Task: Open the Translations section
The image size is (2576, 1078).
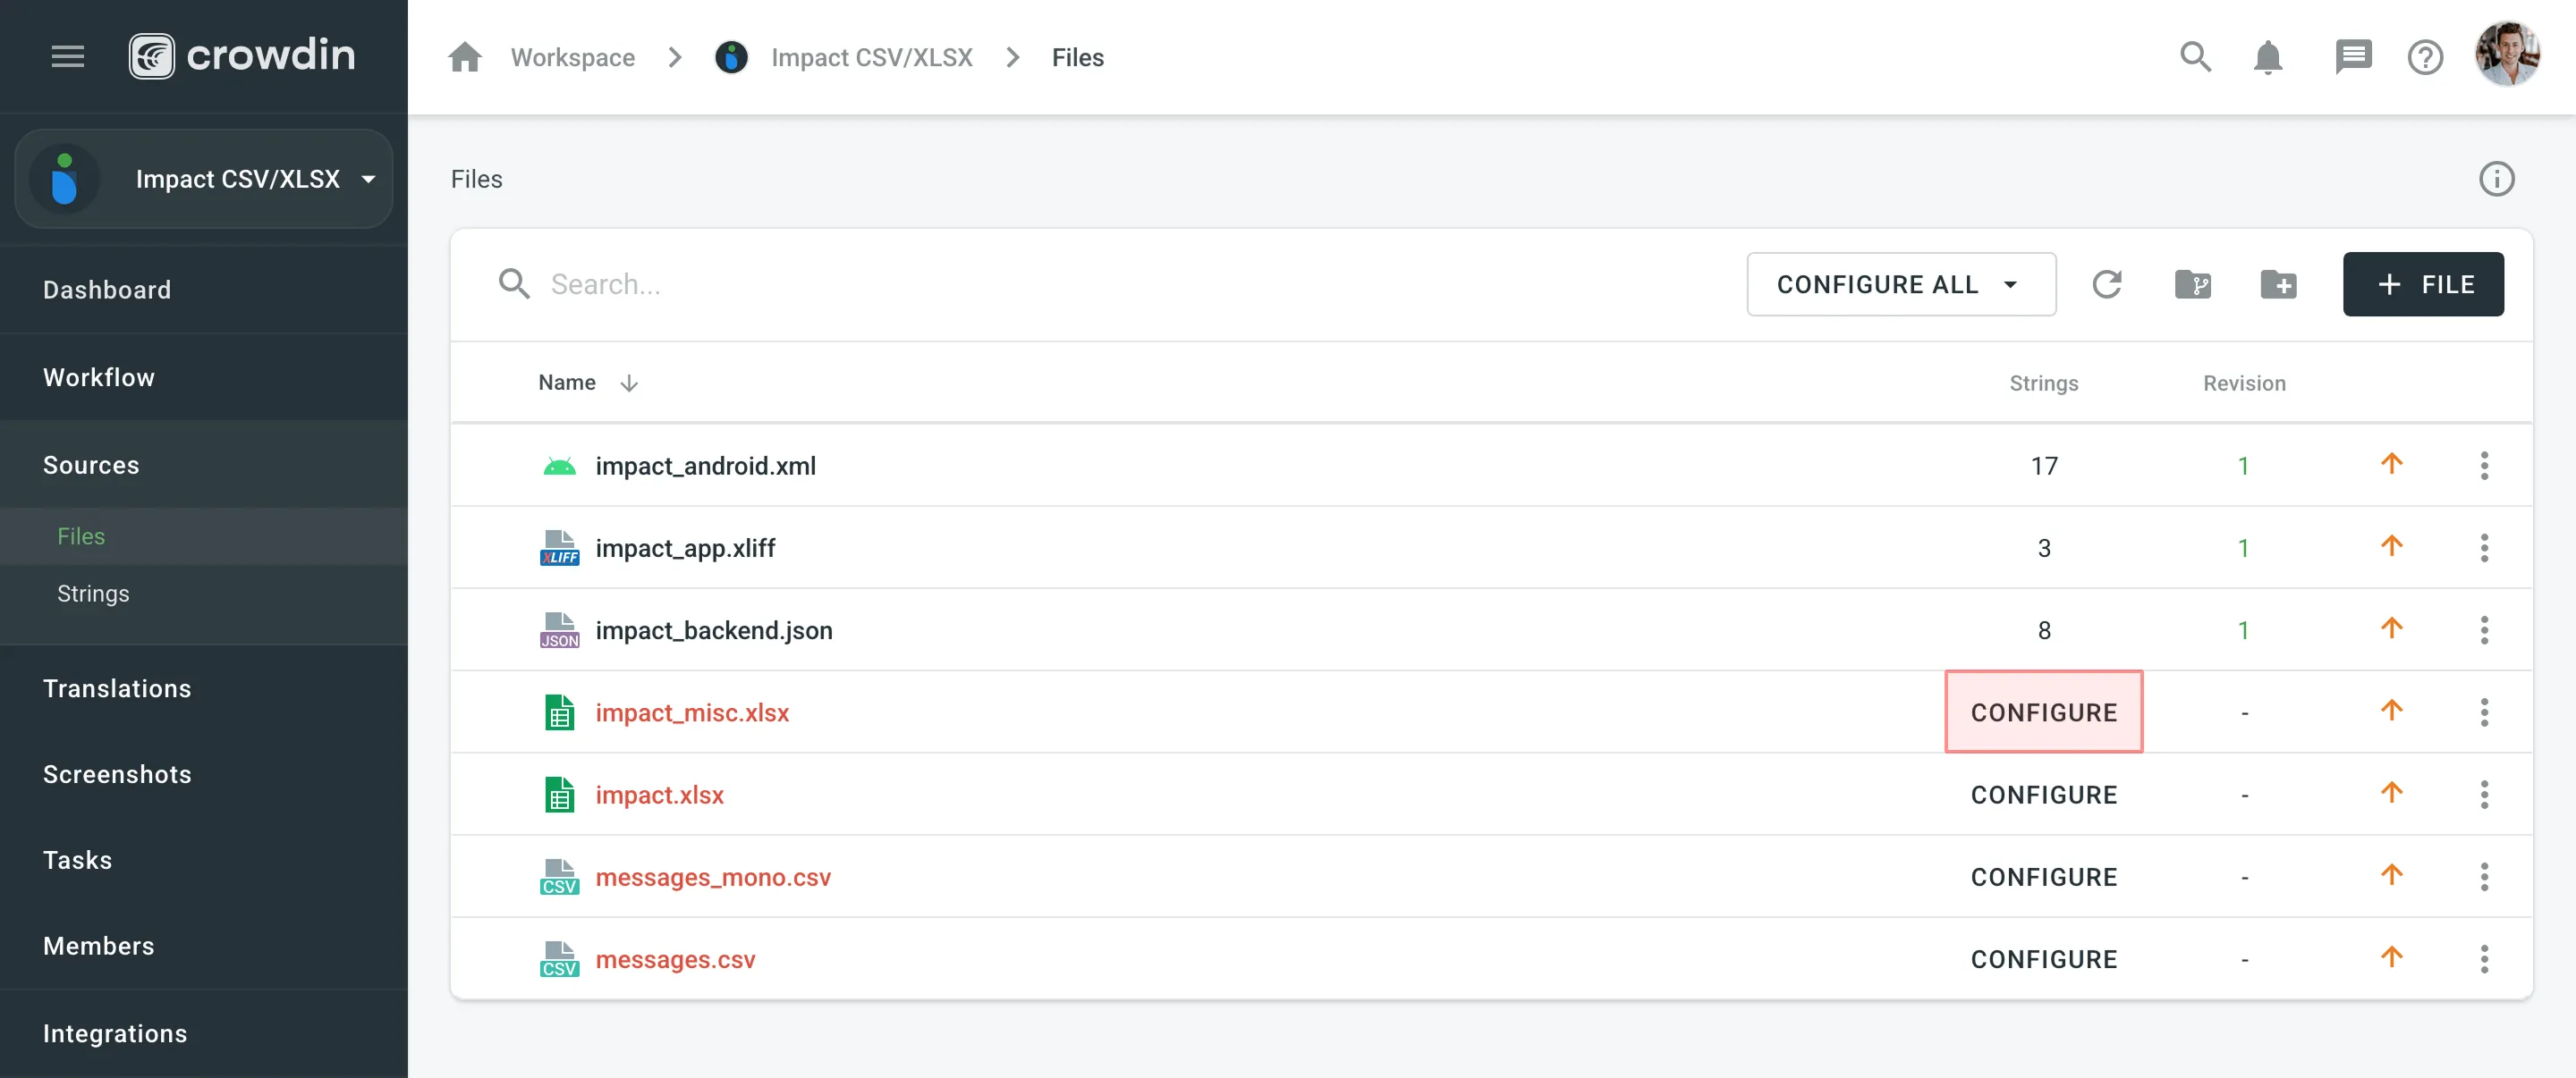Action: pos(117,687)
